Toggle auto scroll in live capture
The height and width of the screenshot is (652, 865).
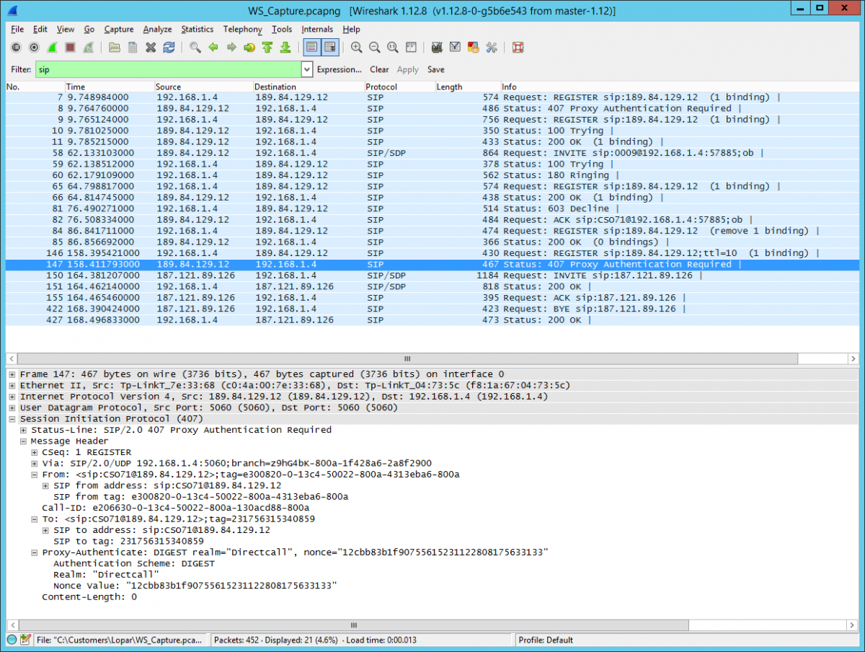(x=330, y=48)
